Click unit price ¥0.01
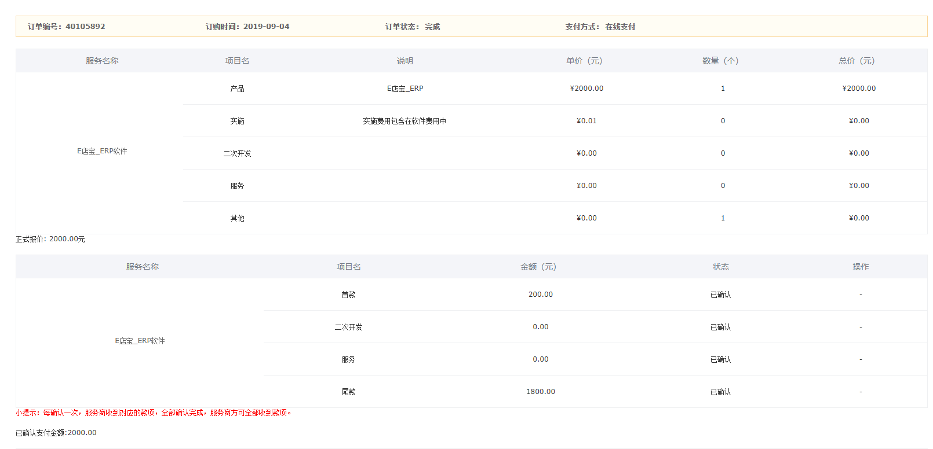Viewport: 933px width, 449px height. tap(586, 121)
